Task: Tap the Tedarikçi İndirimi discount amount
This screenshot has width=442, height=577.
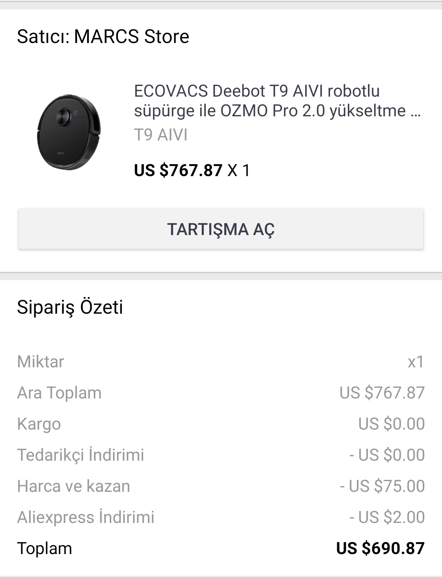Action: coord(387,455)
